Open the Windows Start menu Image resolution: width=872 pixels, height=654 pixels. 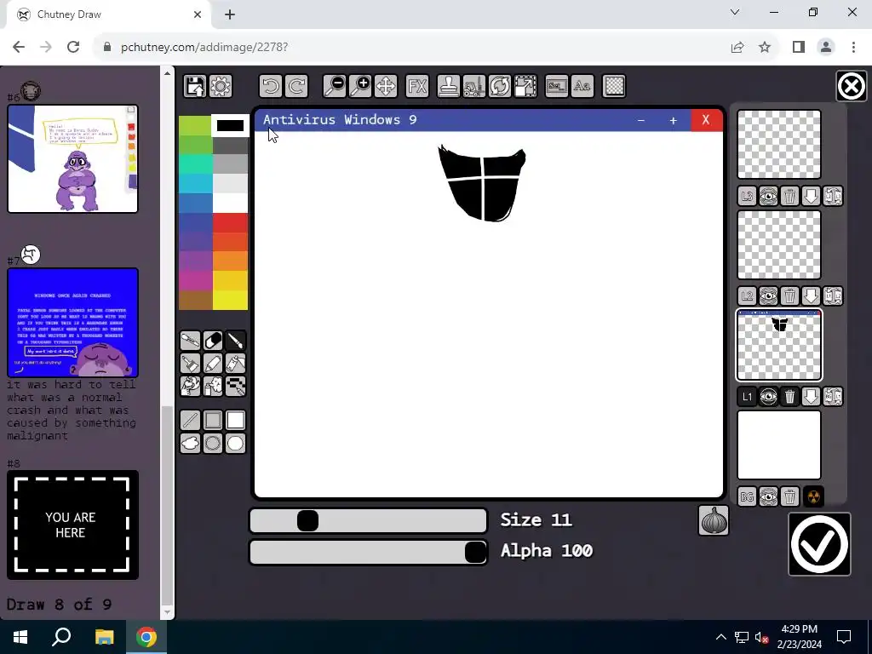pos(20,637)
